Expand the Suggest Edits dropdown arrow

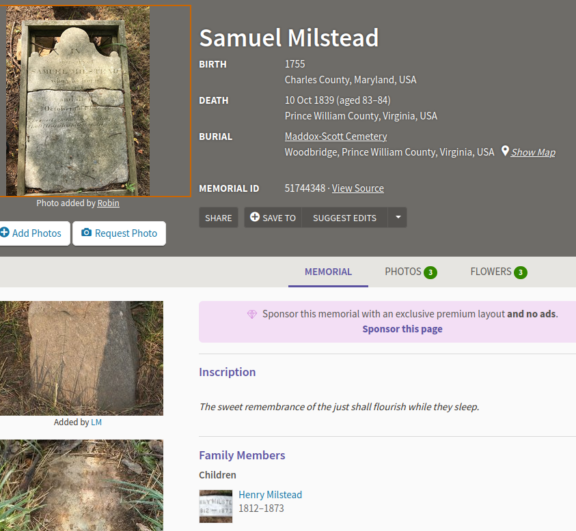pyautogui.click(x=398, y=217)
